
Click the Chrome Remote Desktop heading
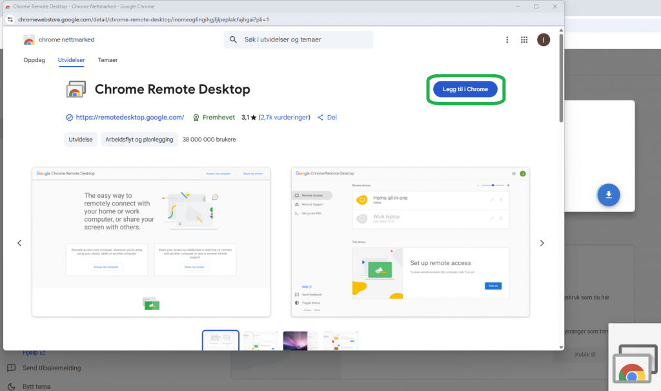172,89
